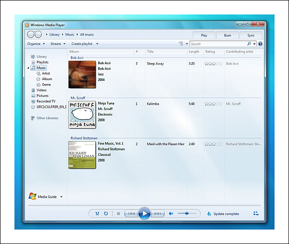289x244 pixels.
Task: Select the Richard Stoltzman album cover
Action: [82, 155]
